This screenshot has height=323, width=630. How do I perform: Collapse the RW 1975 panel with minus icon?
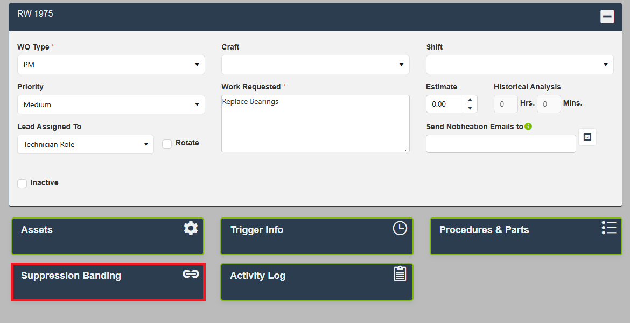click(x=607, y=17)
